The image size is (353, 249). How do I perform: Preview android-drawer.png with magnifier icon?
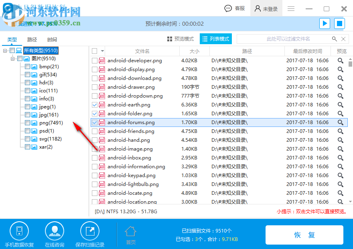click(x=341, y=87)
